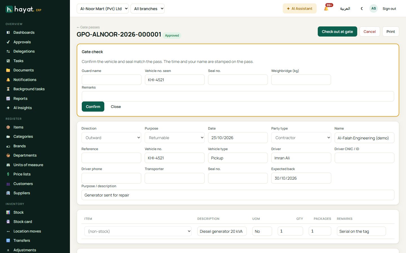The image size is (406, 253).
Task: Switch language to Arabic
Action: click(x=345, y=9)
